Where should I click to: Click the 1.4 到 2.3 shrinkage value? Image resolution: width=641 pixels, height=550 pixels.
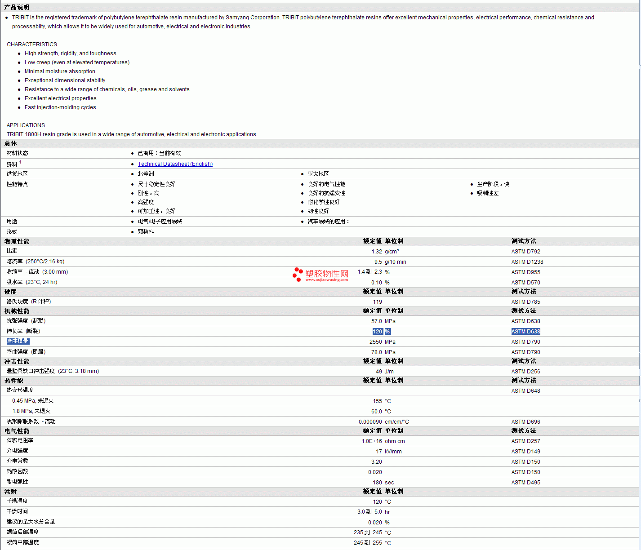tap(370, 272)
